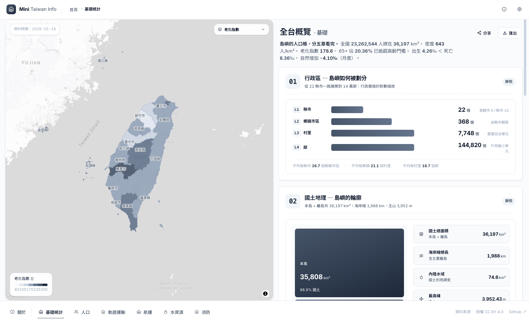The image size is (529, 321).
Task: Click the Mini Taiwan Info home logo icon
Action: 11,9
